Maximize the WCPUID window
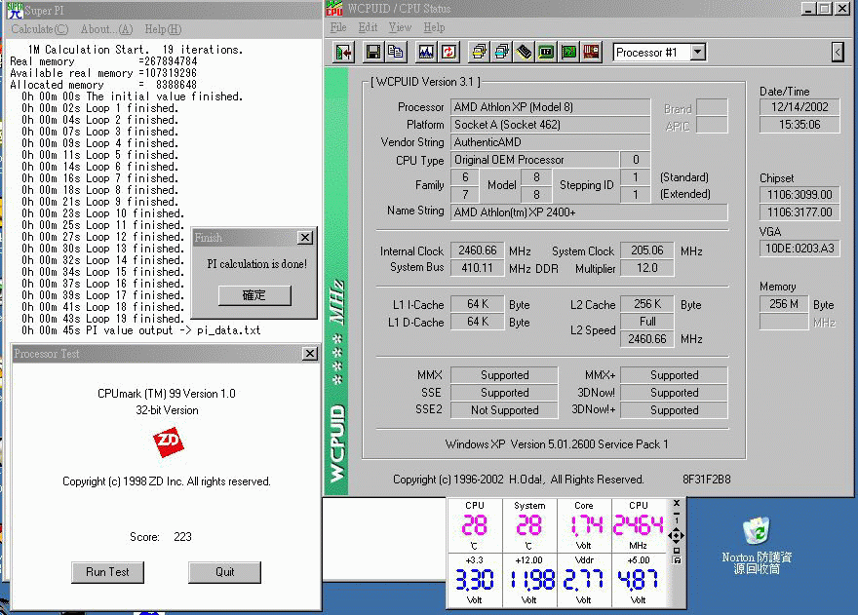This screenshot has height=615, width=858. [825, 8]
